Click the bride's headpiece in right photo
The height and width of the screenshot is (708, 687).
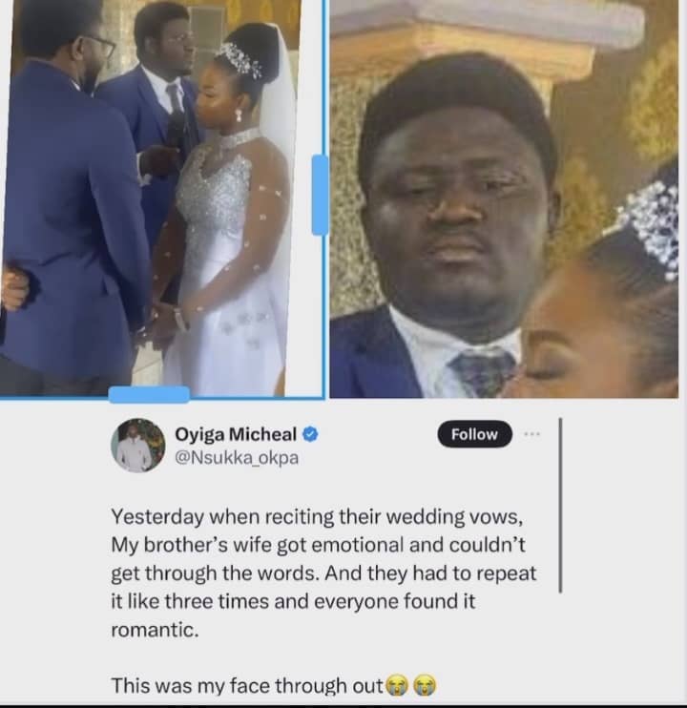[x=650, y=226]
